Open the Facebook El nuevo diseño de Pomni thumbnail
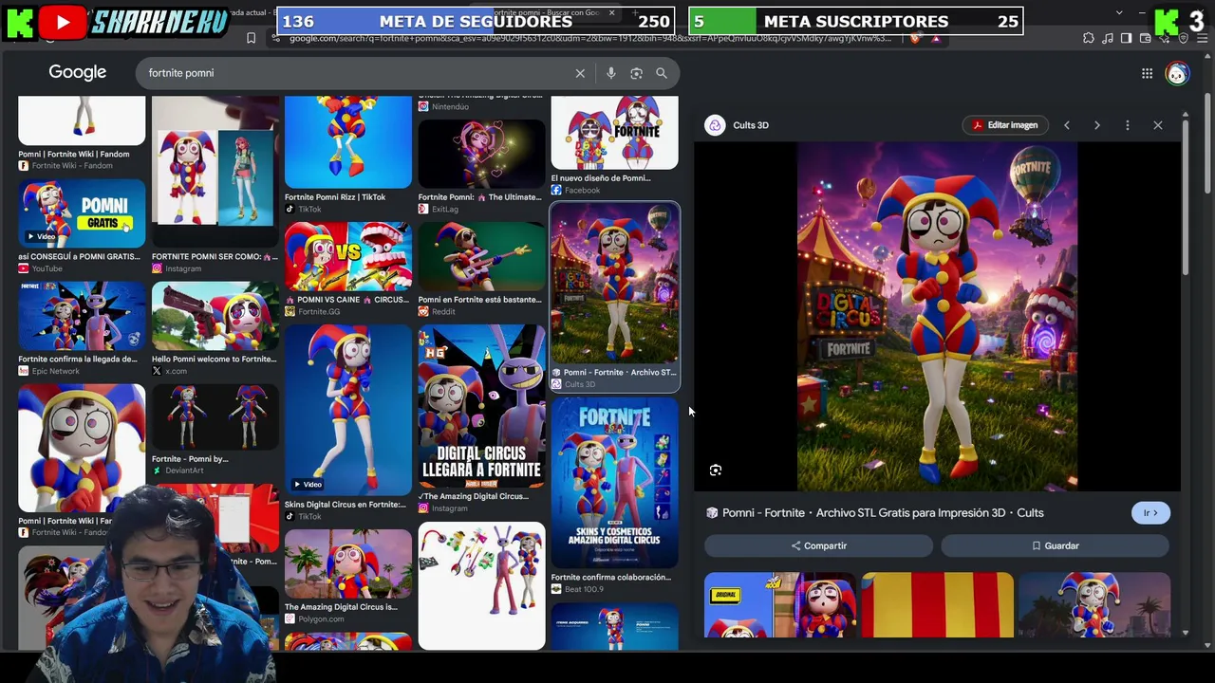 click(615, 132)
